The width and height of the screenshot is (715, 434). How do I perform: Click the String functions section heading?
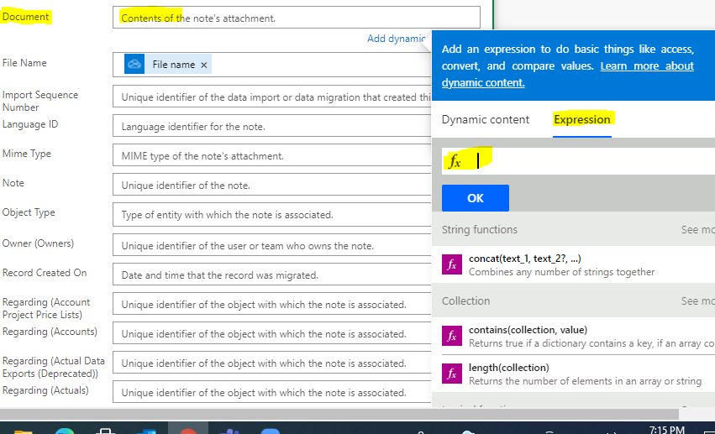479,229
